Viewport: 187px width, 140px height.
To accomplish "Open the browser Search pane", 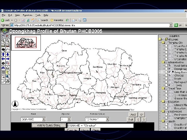I will (x=43, y=20).
